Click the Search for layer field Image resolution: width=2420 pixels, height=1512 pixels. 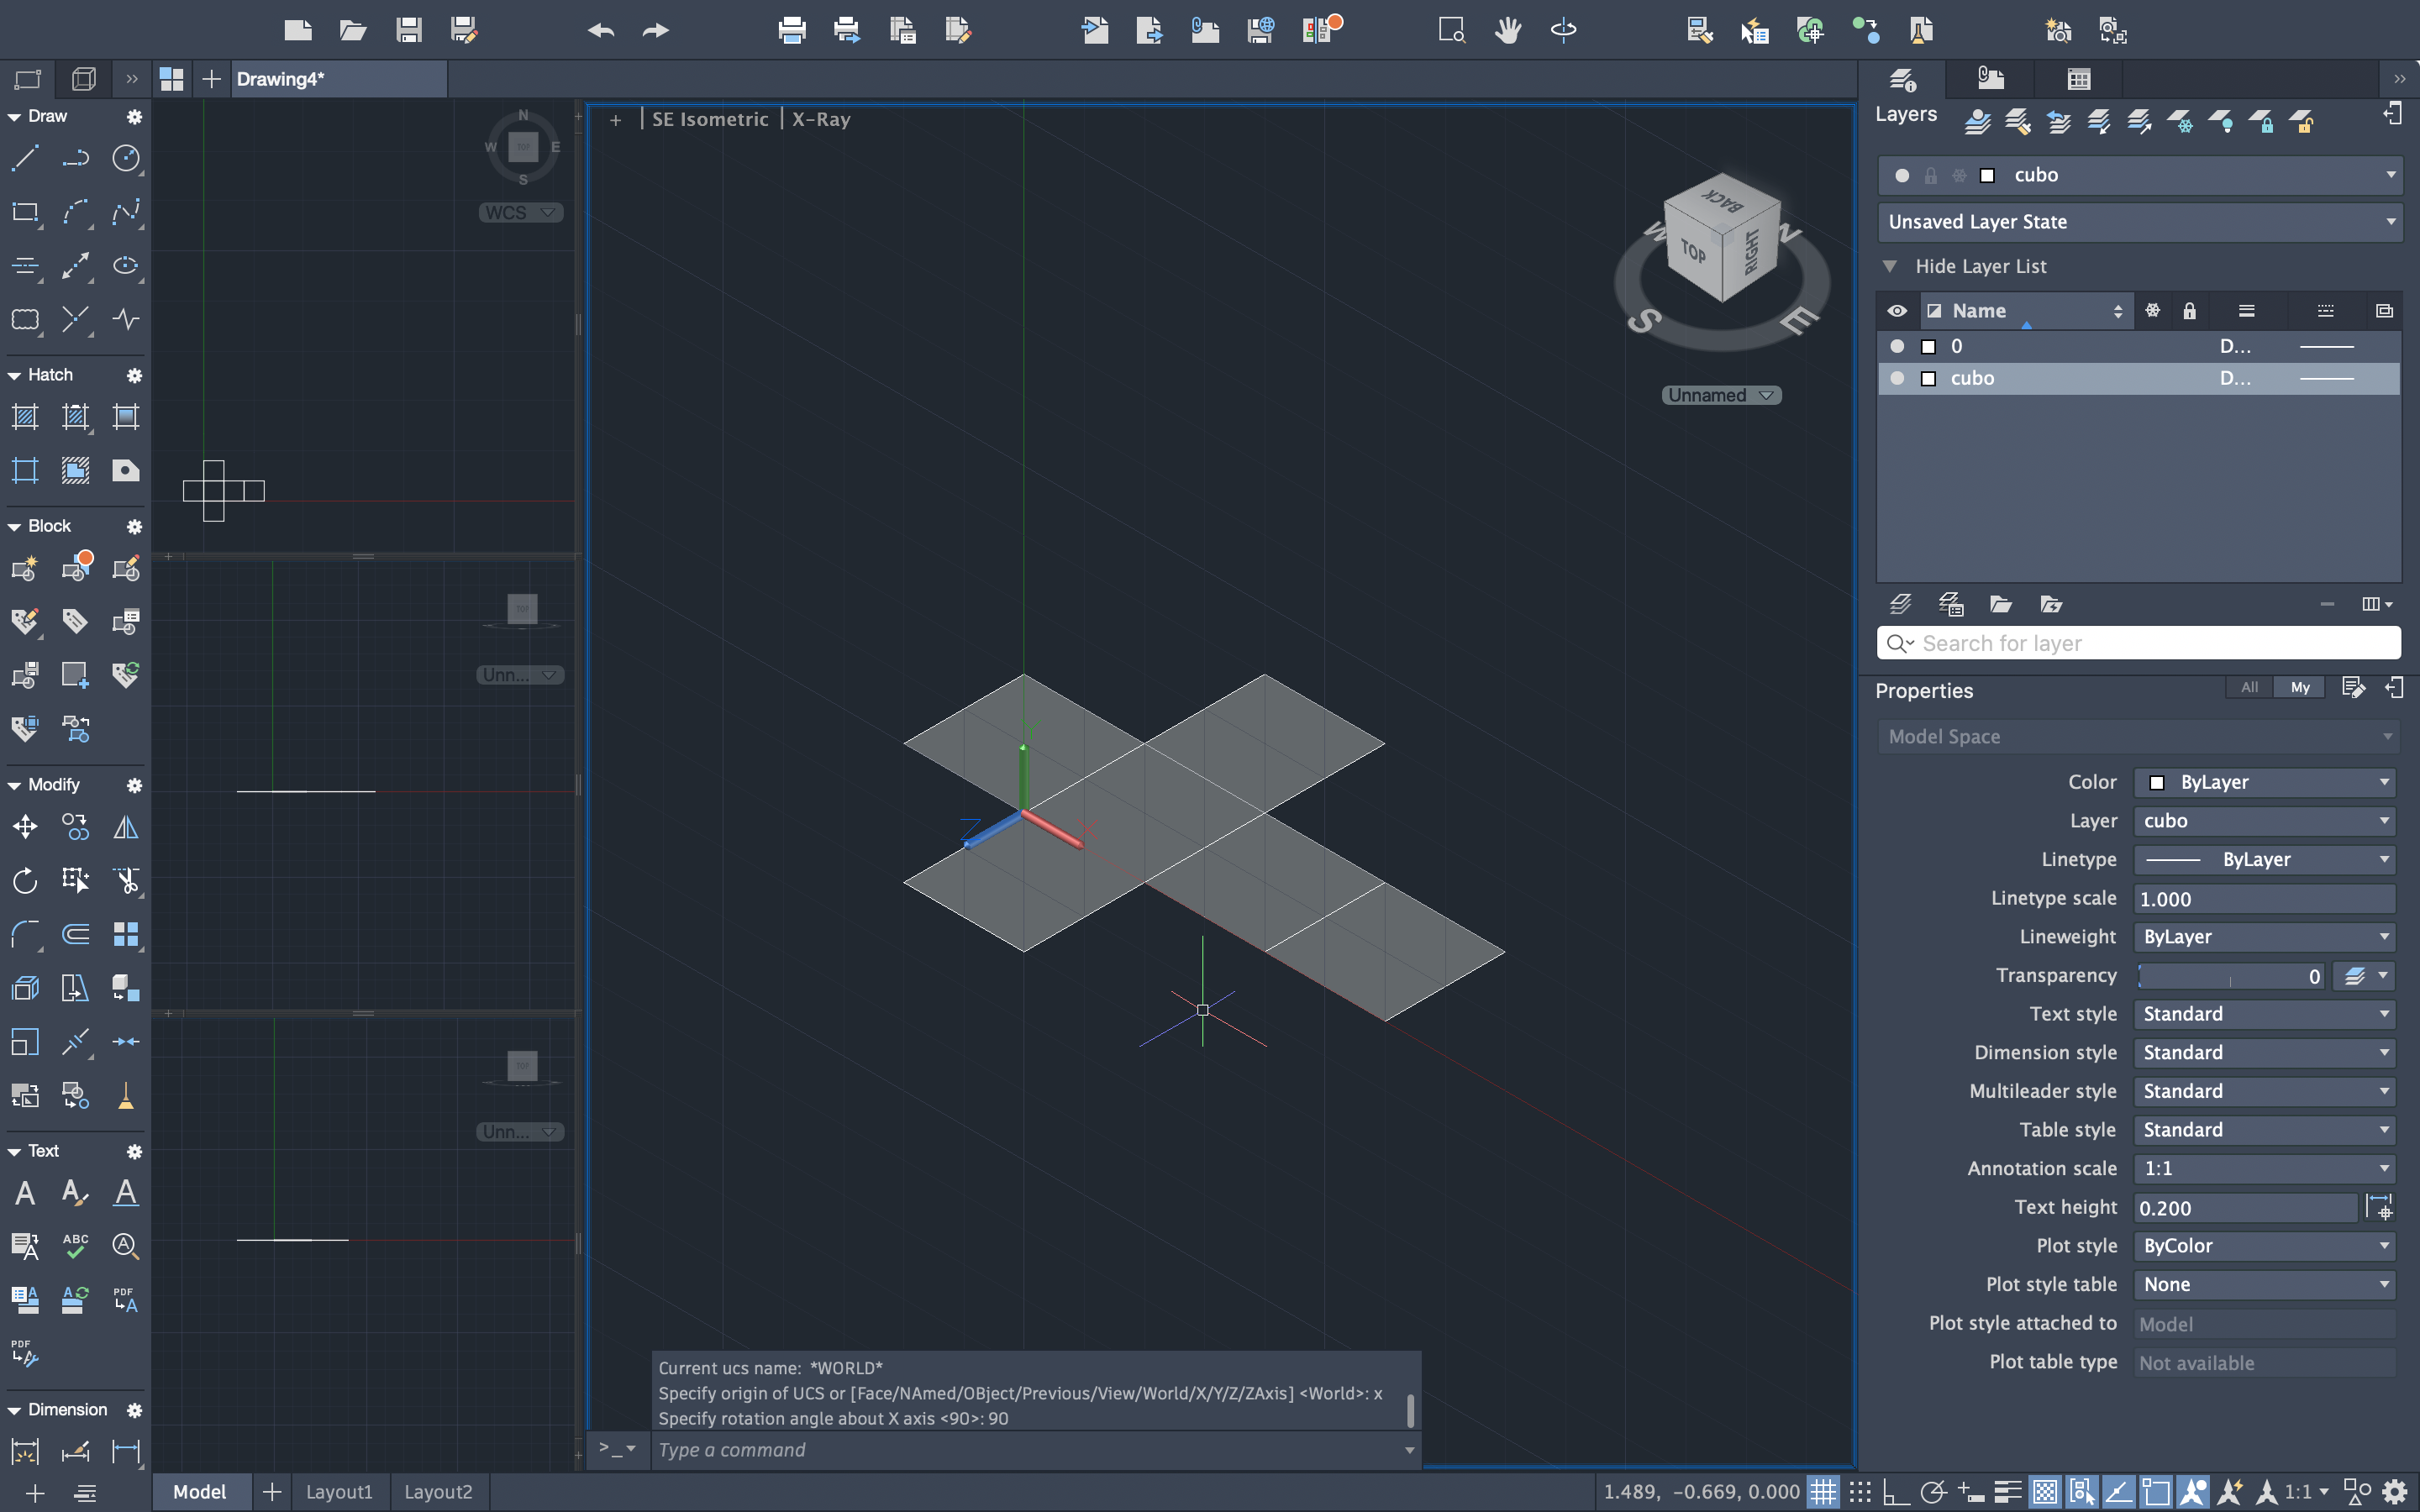[2139, 643]
